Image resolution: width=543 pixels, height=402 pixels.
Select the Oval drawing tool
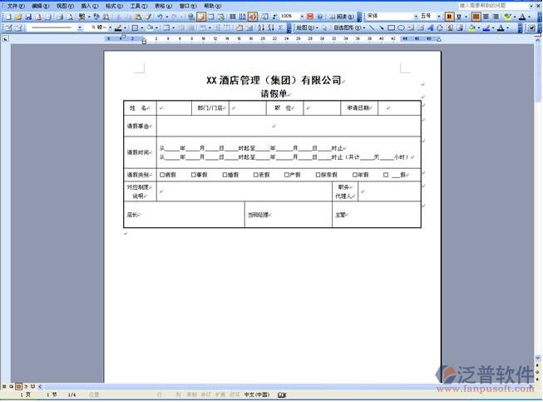(x=401, y=27)
